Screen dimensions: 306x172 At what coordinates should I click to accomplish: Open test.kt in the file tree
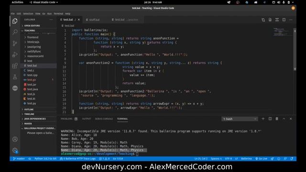pos(39,99)
